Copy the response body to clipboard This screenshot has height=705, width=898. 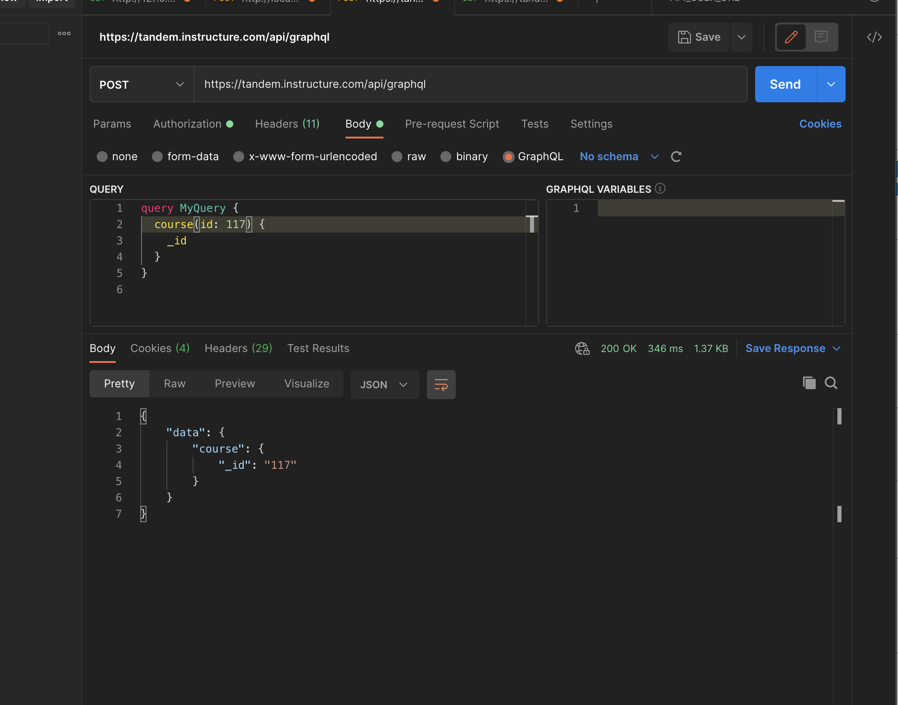[x=809, y=383]
